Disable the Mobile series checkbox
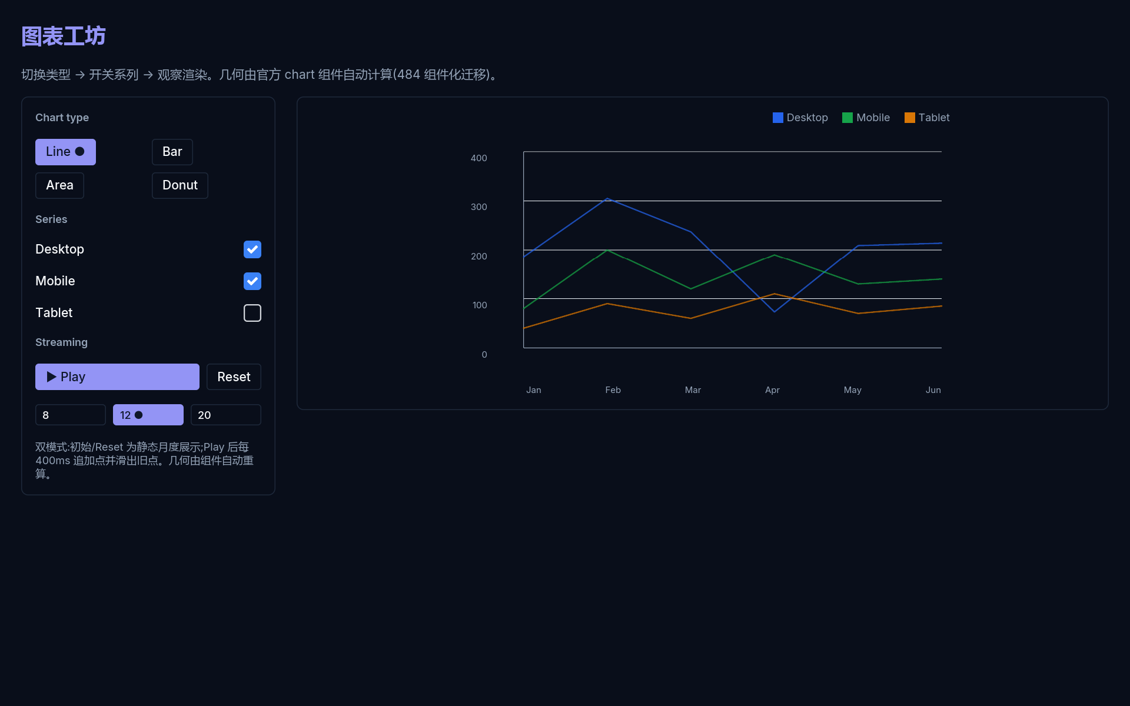Image resolution: width=1130 pixels, height=706 pixels. 252,281
